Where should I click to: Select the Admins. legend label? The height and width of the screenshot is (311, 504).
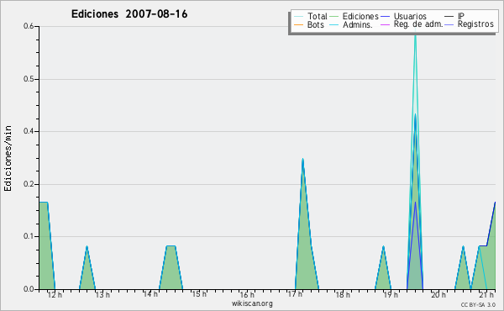358,24
